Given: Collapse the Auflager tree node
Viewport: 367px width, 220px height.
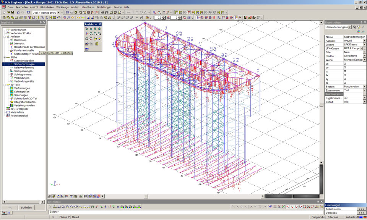Looking at the screenshot, I should 4,37.
